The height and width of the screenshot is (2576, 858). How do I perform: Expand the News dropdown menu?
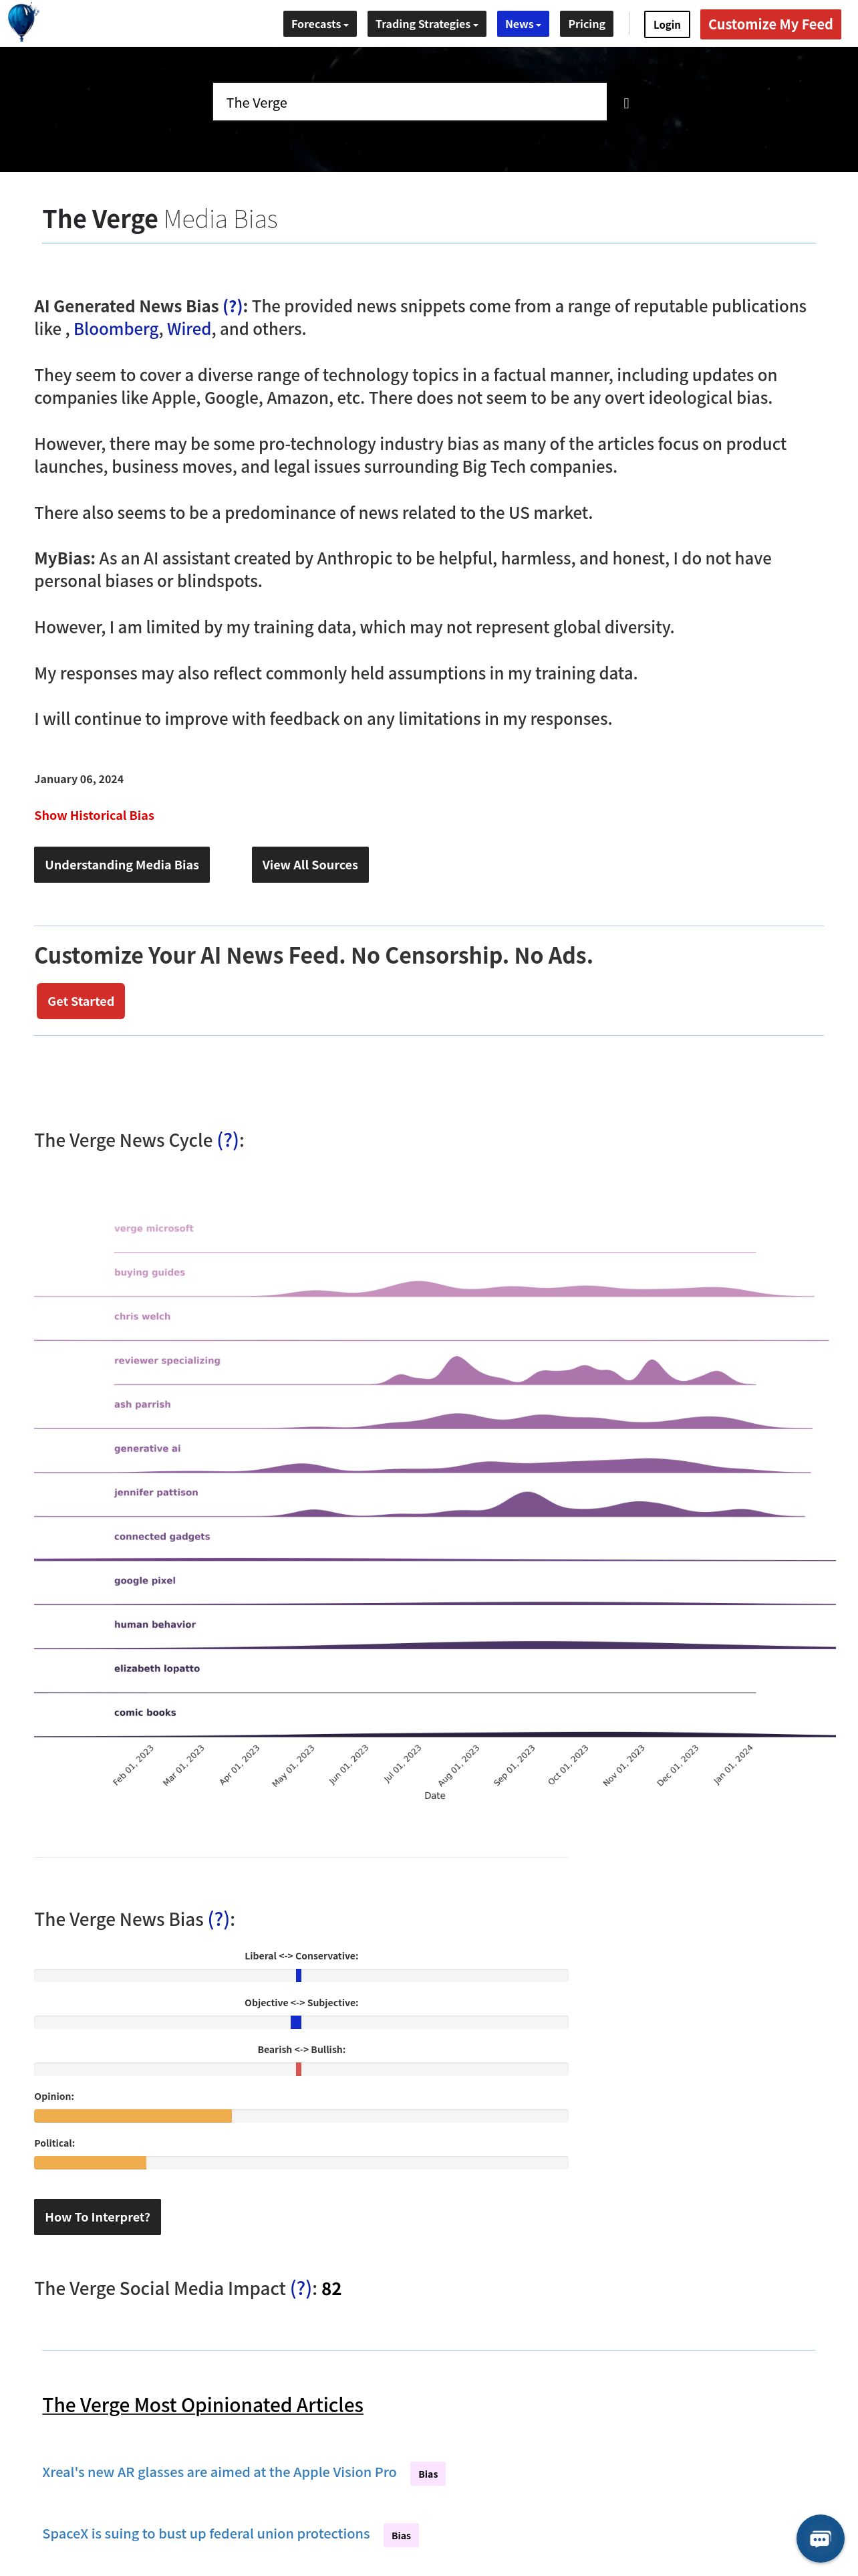(x=523, y=24)
